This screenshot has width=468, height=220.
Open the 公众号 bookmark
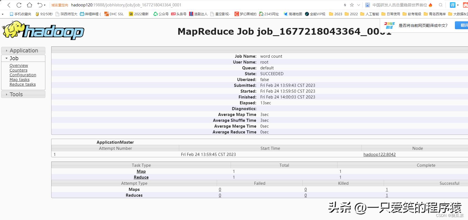click(x=161, y=14)
